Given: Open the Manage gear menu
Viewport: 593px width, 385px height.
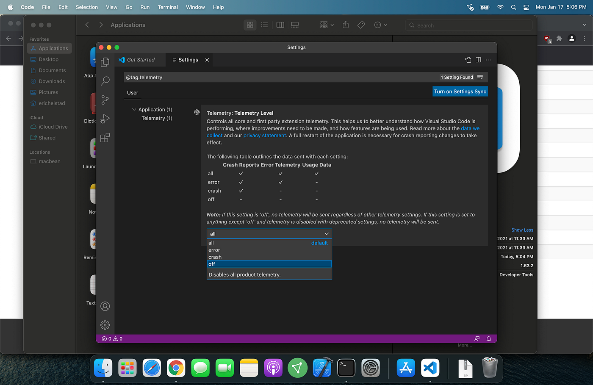Looking at the screenshot, I should point(105,325).
